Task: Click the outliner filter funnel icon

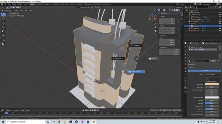Action: [216, 7]
